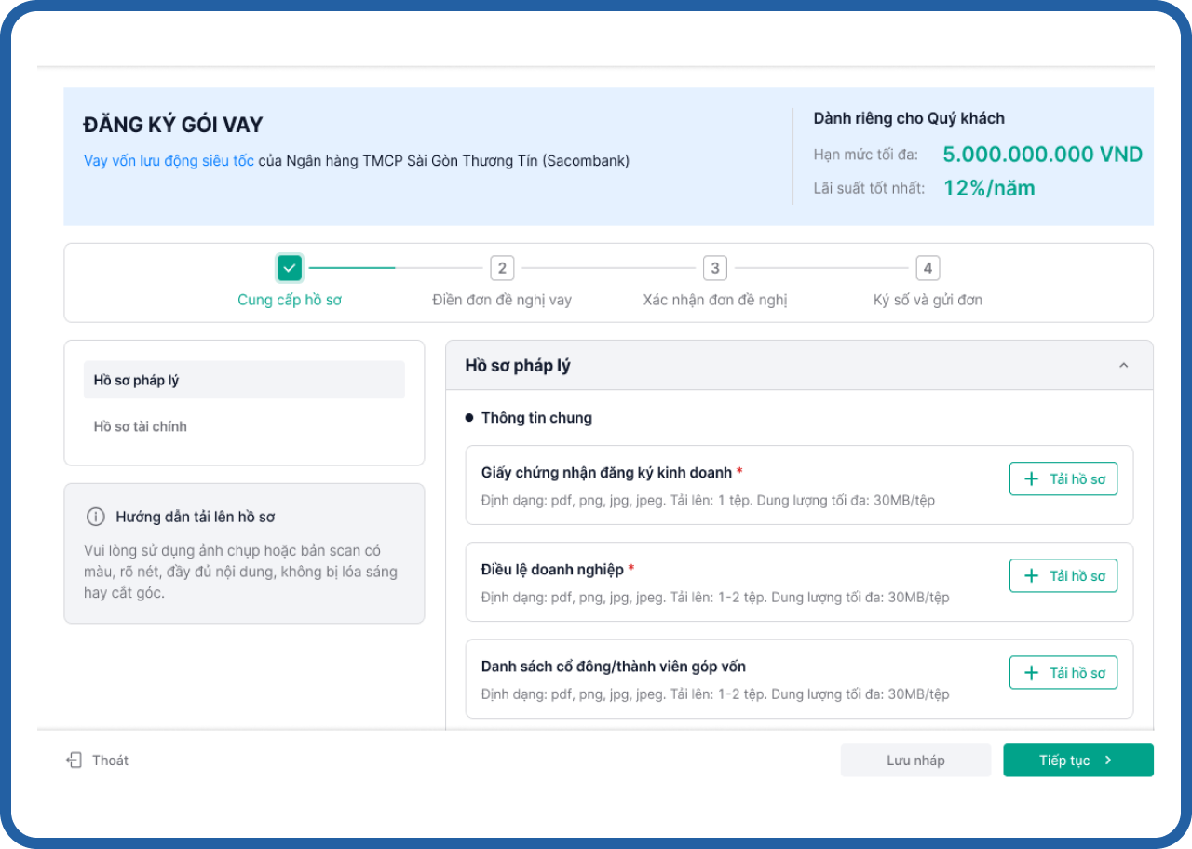Go to step 3 Xác nhận đơn đề nghị
Viewport: 1192px width, 849px height.
[x=714, y=269]
